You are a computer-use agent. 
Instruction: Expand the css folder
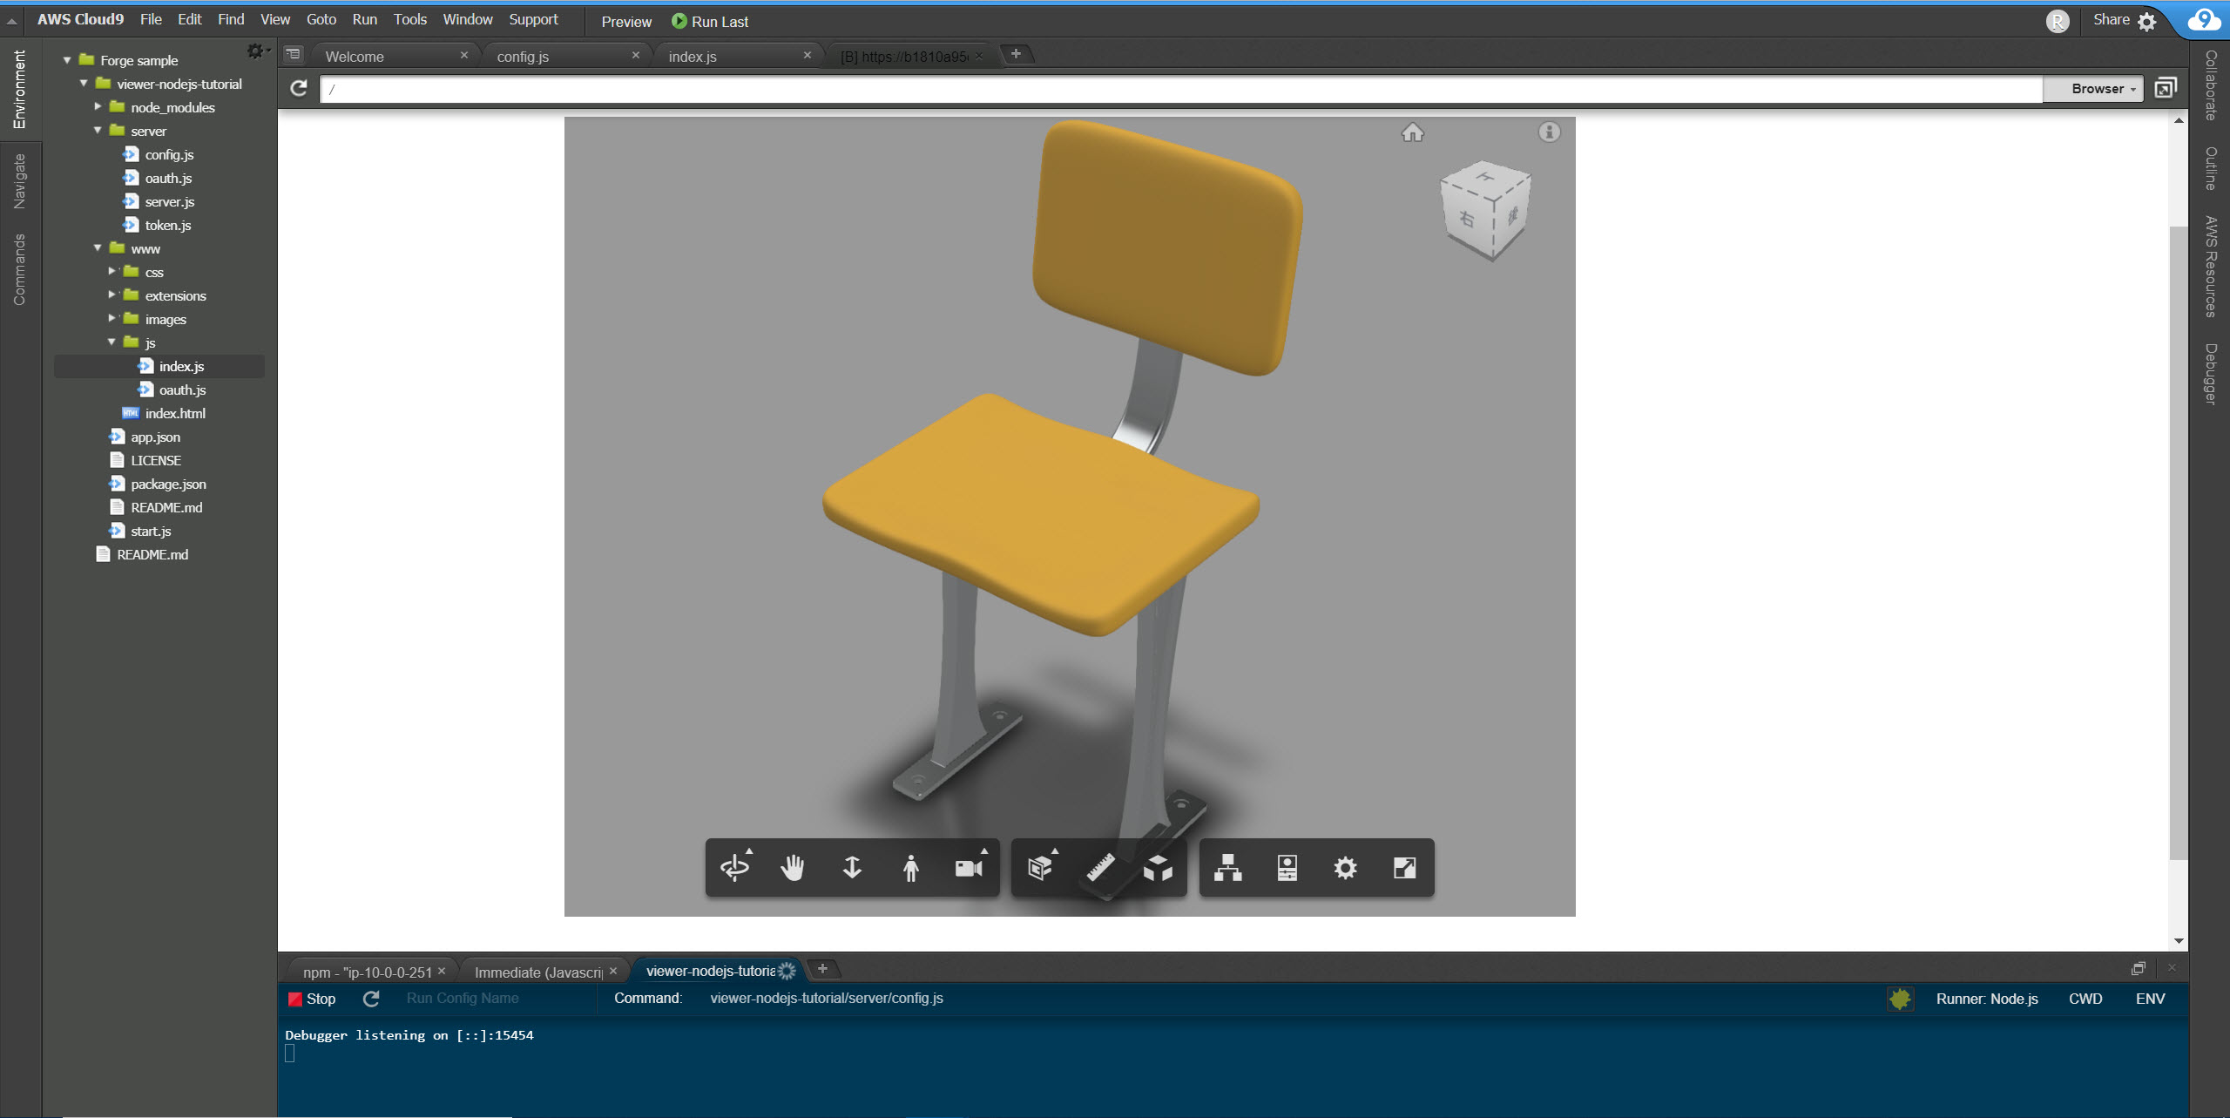(x=111, y=272)
